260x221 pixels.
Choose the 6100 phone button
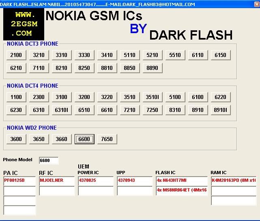coord(198,97)
